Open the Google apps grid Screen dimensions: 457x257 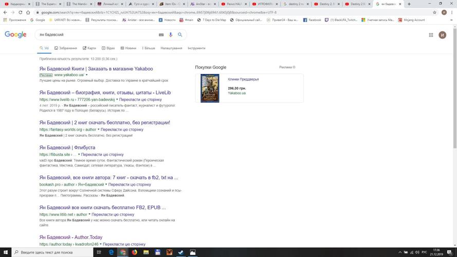click(x=431, y=35)
